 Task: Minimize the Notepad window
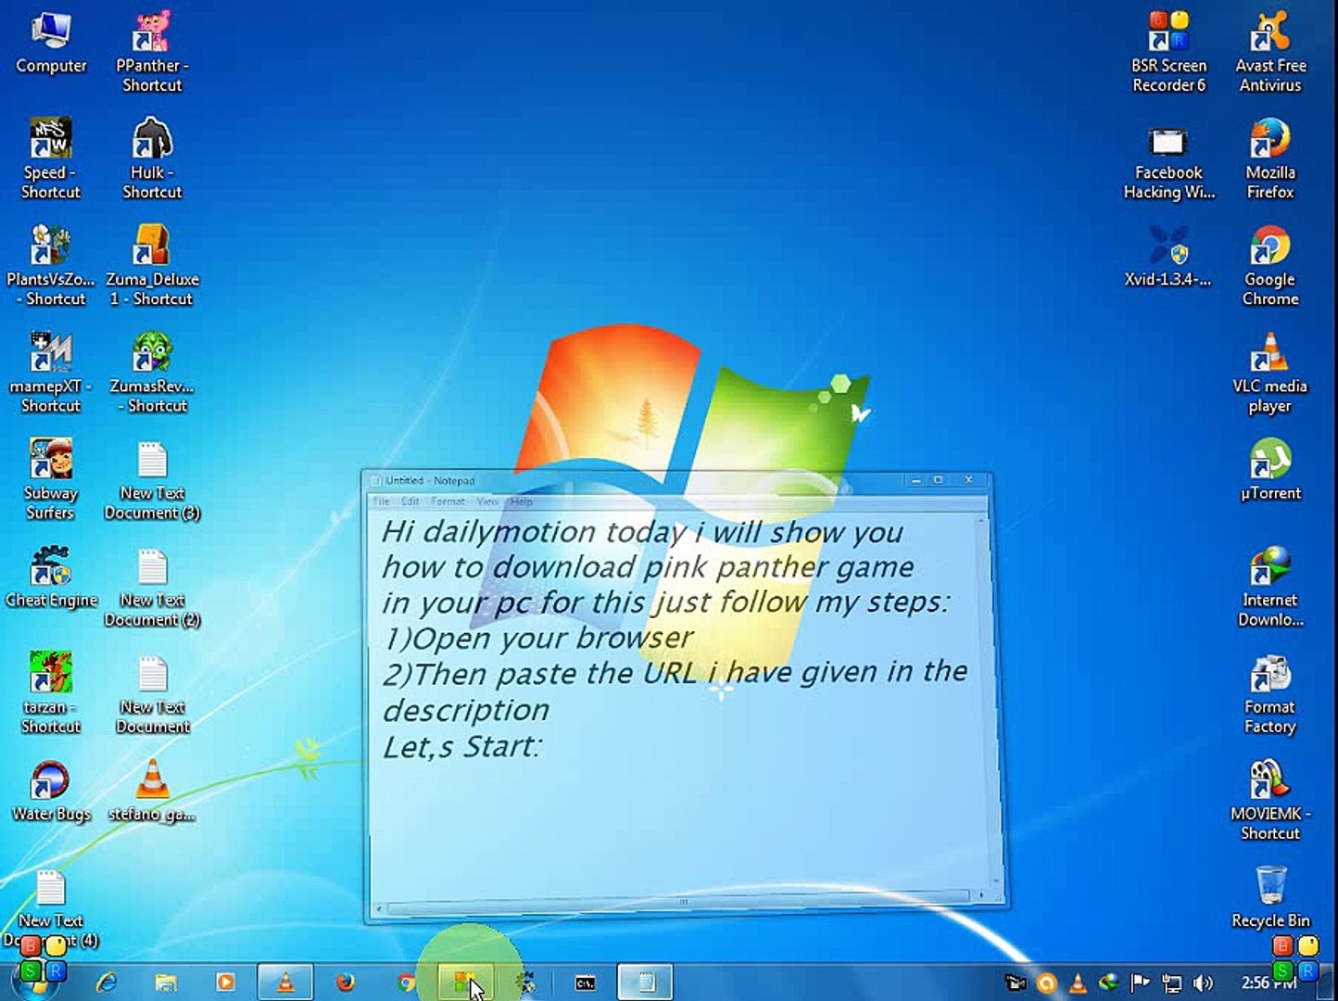(x=915, y=480)
